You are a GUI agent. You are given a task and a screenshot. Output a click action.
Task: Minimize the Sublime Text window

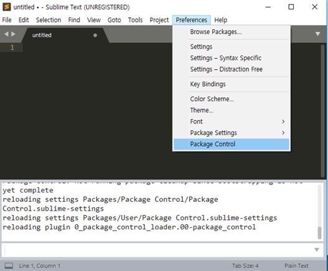tap(268, 7)
